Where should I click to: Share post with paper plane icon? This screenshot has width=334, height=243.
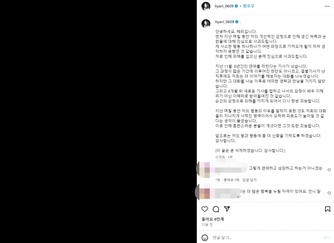(227, 209)
